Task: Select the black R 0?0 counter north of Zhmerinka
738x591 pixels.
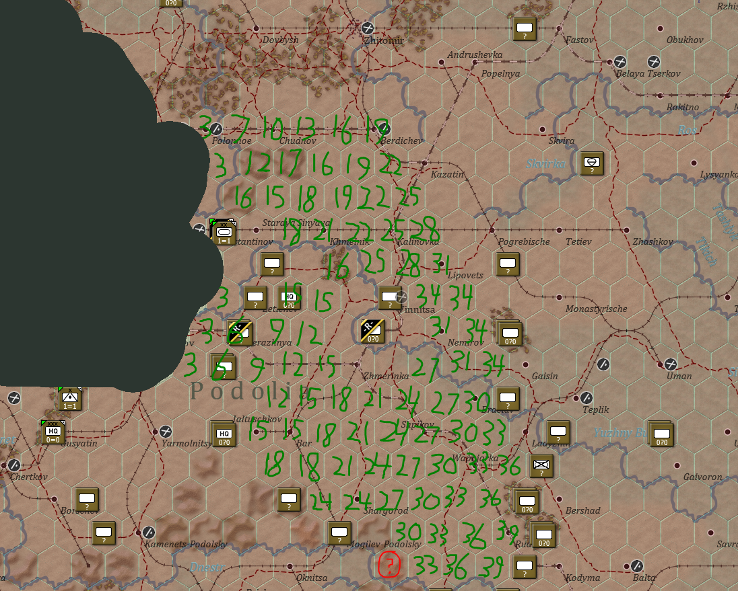Action: click(x=372, y=331)
